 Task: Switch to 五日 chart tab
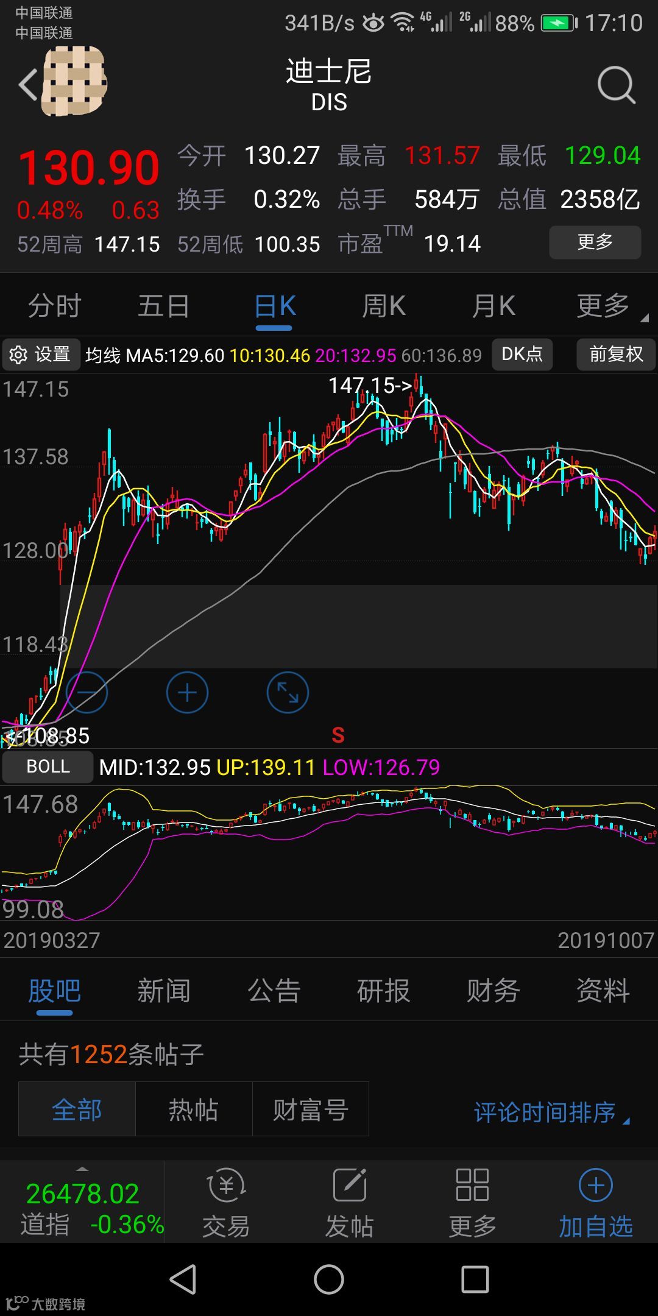[x=164, y=305]
